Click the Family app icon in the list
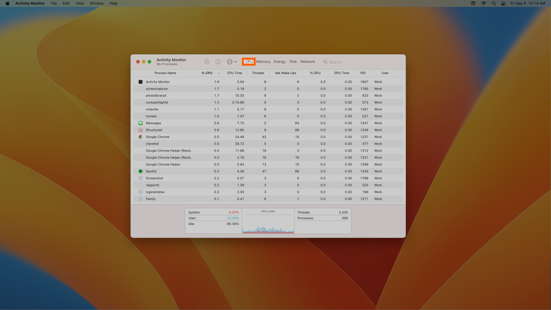 (x=140, y=199)
